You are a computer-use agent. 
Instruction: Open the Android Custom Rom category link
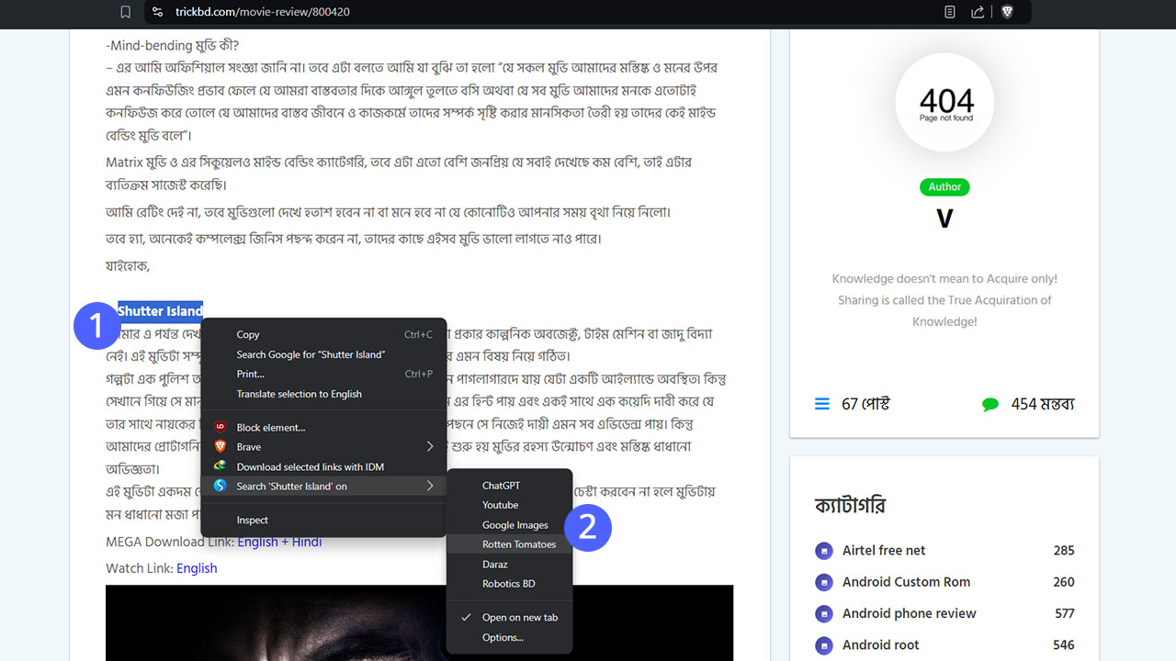pos(906,582)
